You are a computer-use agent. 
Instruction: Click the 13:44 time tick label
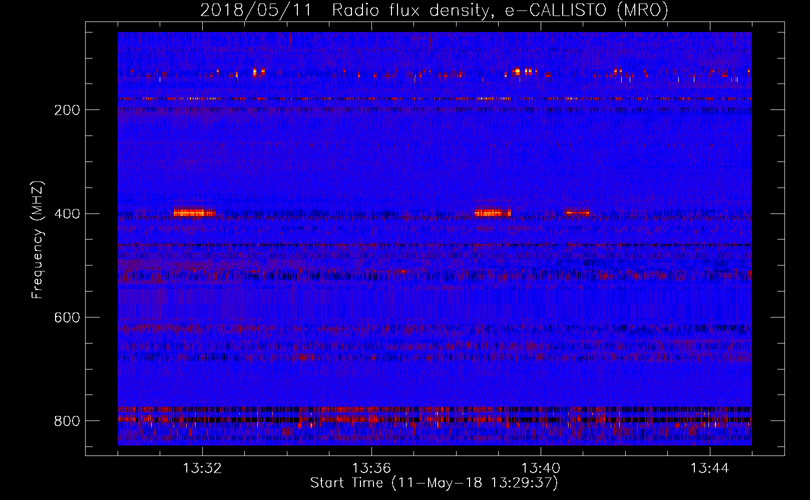(710, 468)
